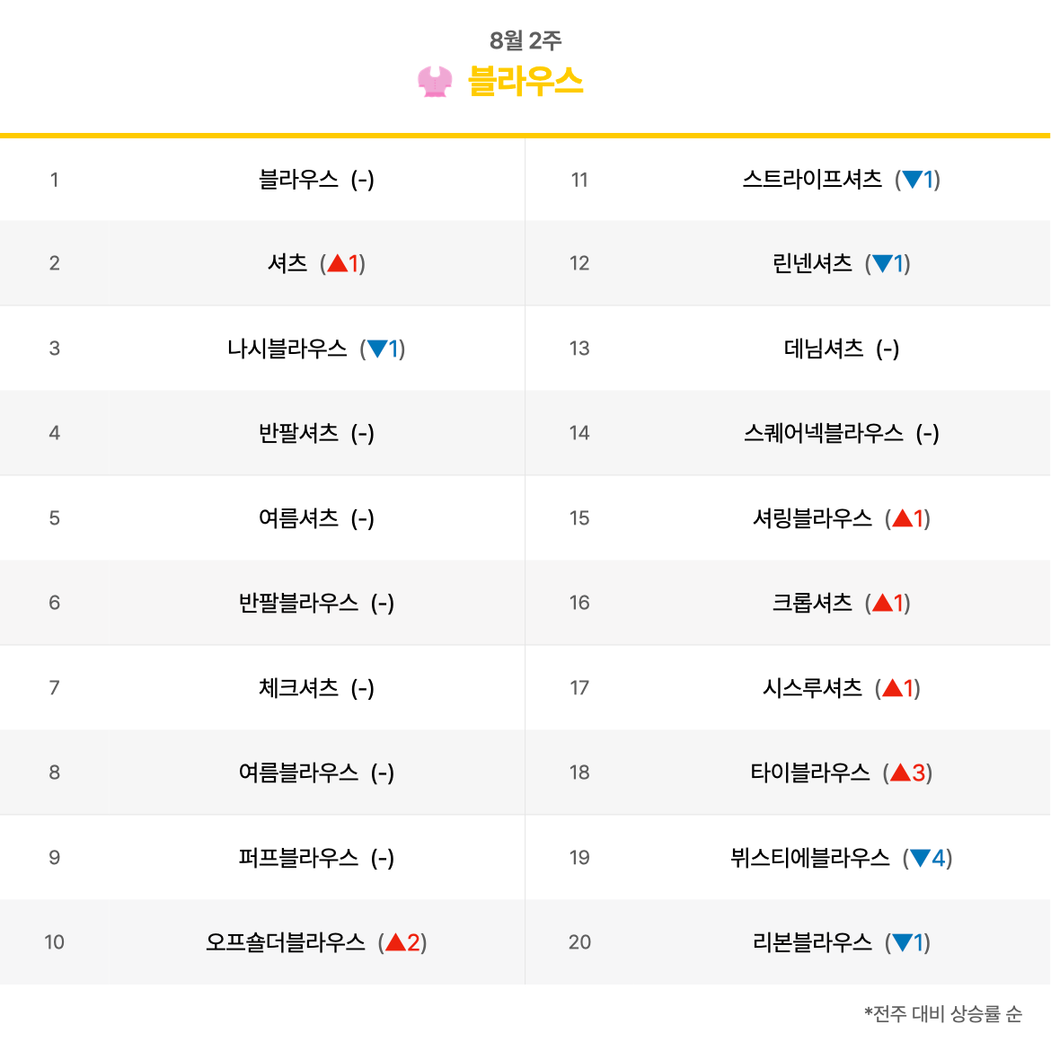The height and width of the screenshot is (1051, 1051).
Task: Select the 퍼프블라우스 keyword entry
Action: 298,858
